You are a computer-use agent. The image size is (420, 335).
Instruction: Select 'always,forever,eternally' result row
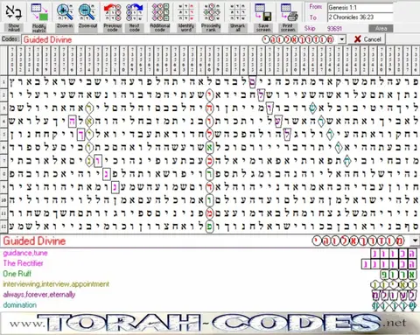tap(210, 295)
